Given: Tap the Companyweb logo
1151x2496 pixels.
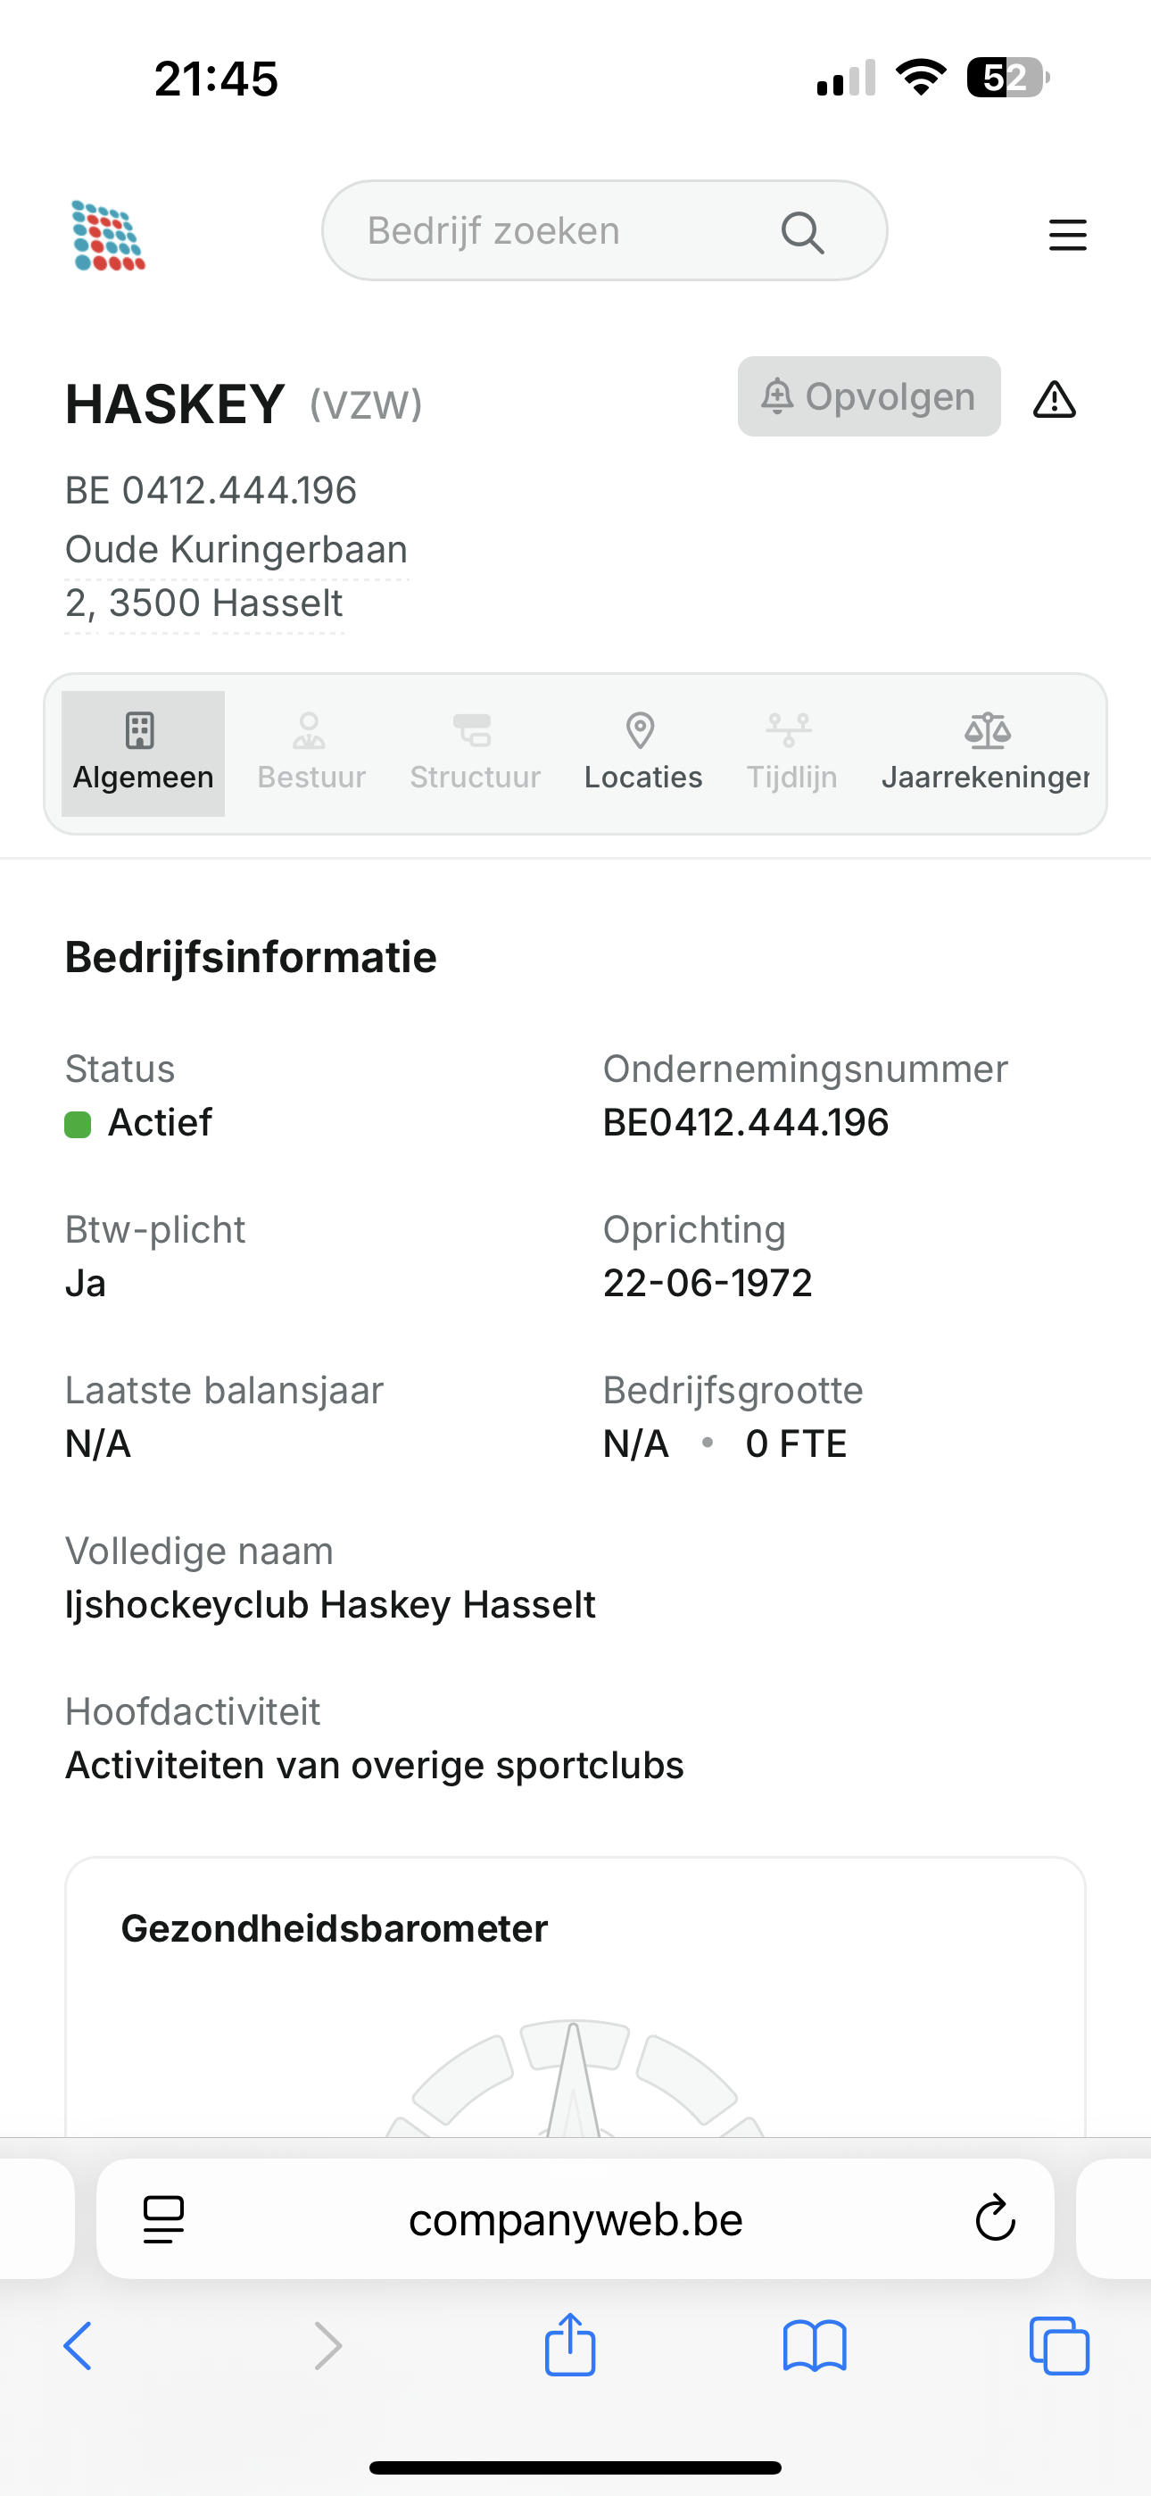Looking at the screenshot, I should click(109, 236).
